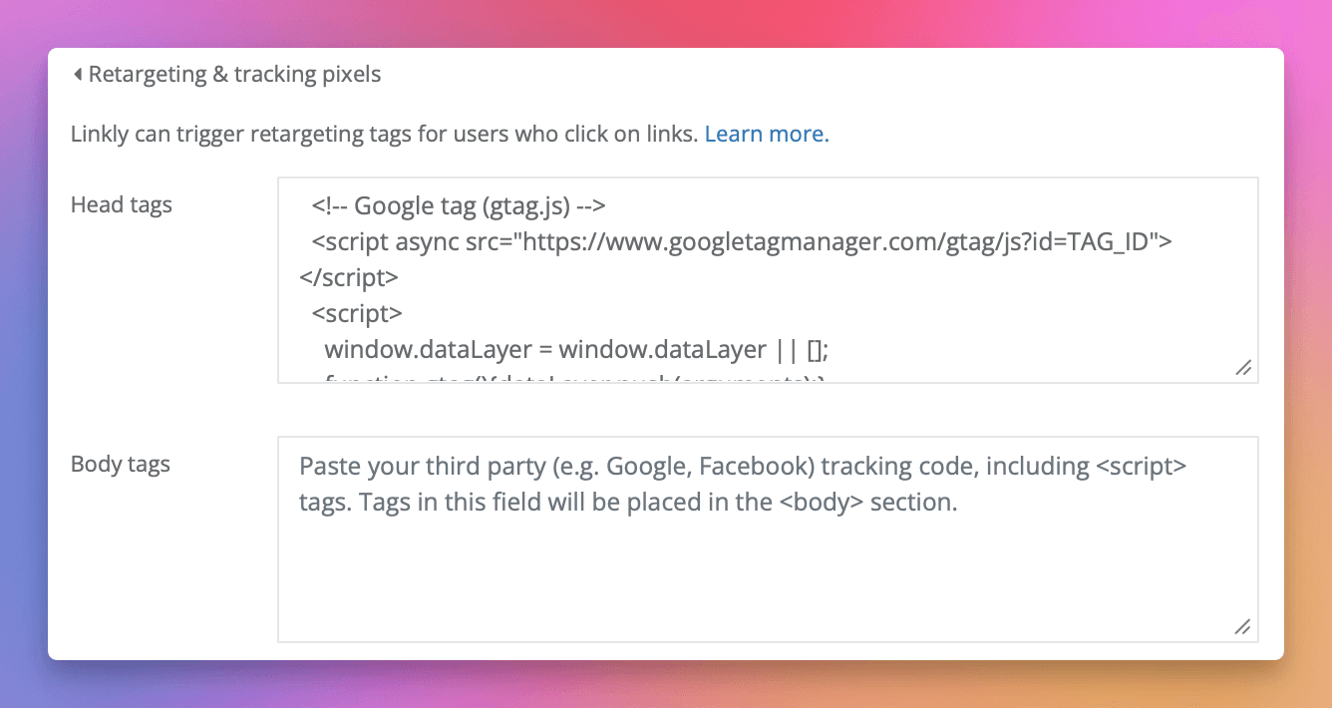Click the back arrow beside Retargeting & tracking pixels
The height and width of the screenshot is (708, 1332).
[77, 73]
